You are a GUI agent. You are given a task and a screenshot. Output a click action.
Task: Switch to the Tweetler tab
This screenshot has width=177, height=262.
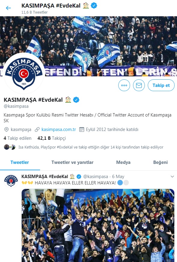point(20,162)
